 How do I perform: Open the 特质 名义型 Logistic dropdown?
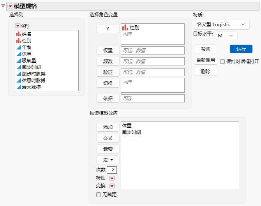tap(222, 25)
